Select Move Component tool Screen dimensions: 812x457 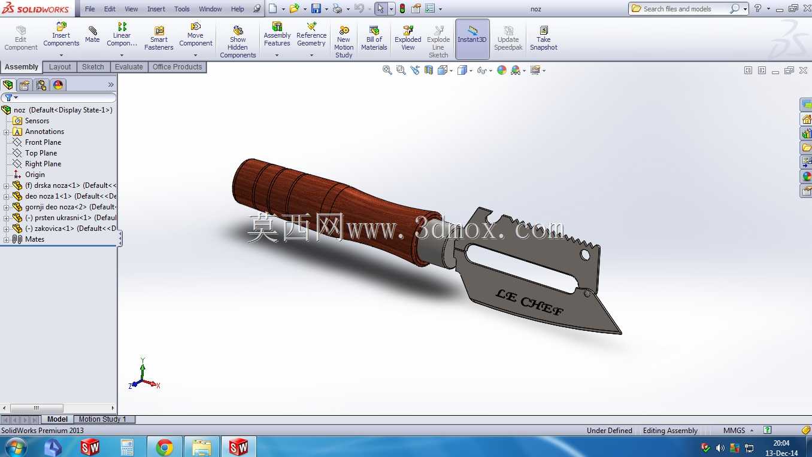point(195,35)
